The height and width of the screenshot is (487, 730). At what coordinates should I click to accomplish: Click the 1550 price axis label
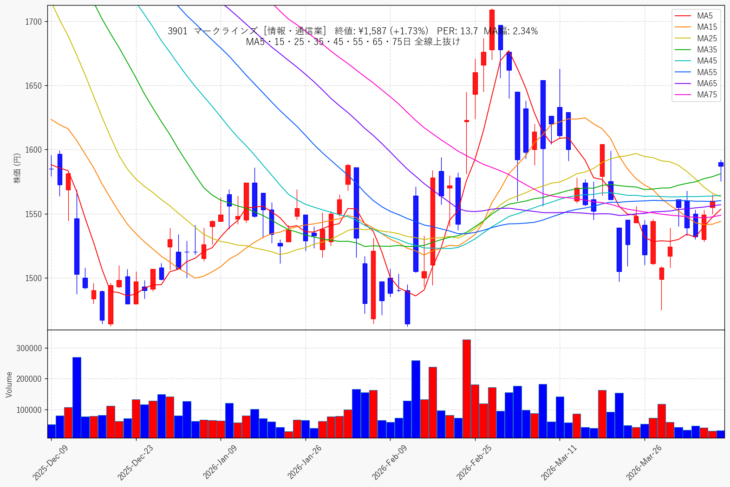coord(34,214)
